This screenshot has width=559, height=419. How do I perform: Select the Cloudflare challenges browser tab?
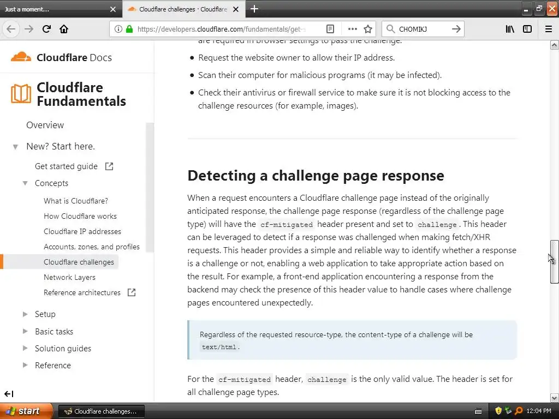pyautogui.click(x=183, y=9)
